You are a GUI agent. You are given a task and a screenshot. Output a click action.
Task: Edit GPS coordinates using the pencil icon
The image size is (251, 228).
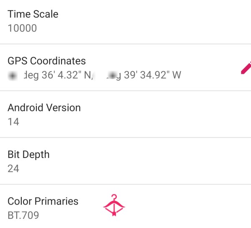coord(246,68)
